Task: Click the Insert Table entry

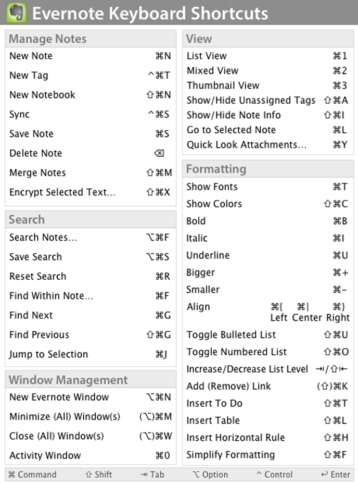Action: (x=213, y=420)
